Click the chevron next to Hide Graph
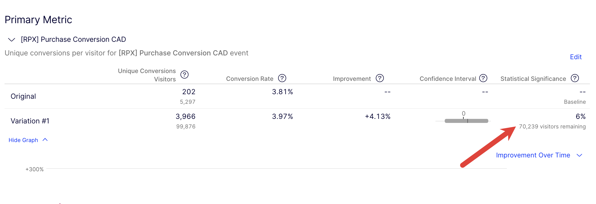 pyautogui.click(x=45, y=140)
